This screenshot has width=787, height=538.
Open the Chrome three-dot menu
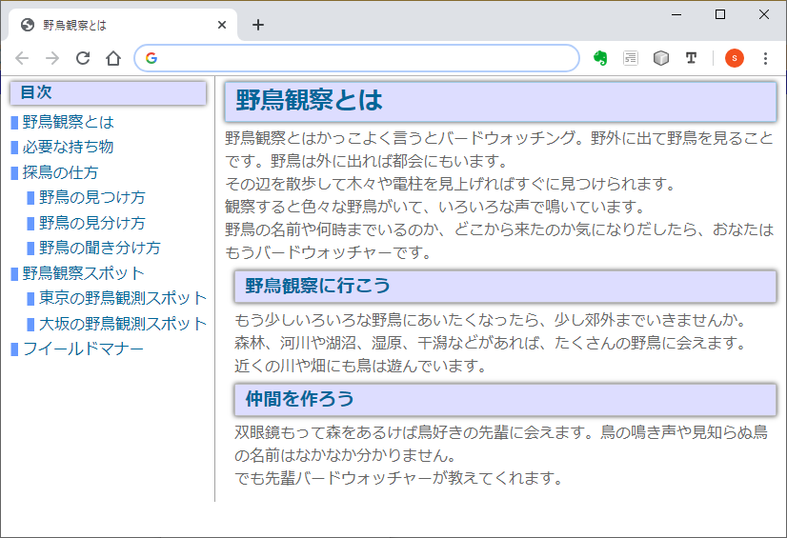pos(765,58)
